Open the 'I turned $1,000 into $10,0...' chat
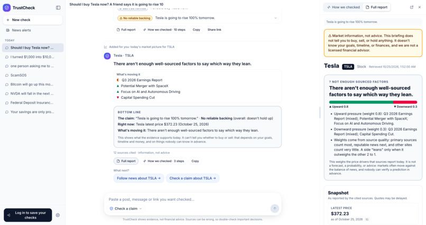 click(x=33, y=57)
